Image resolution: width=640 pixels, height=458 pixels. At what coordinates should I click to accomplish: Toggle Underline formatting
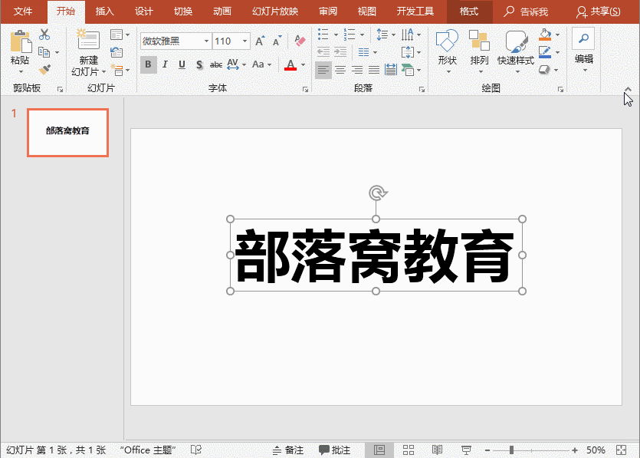click(x=182, y=64)
